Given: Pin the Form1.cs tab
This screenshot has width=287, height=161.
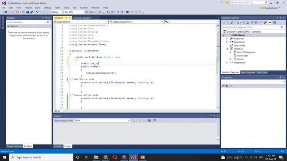Looking at the screenshot, I should (x=66, y=18).
